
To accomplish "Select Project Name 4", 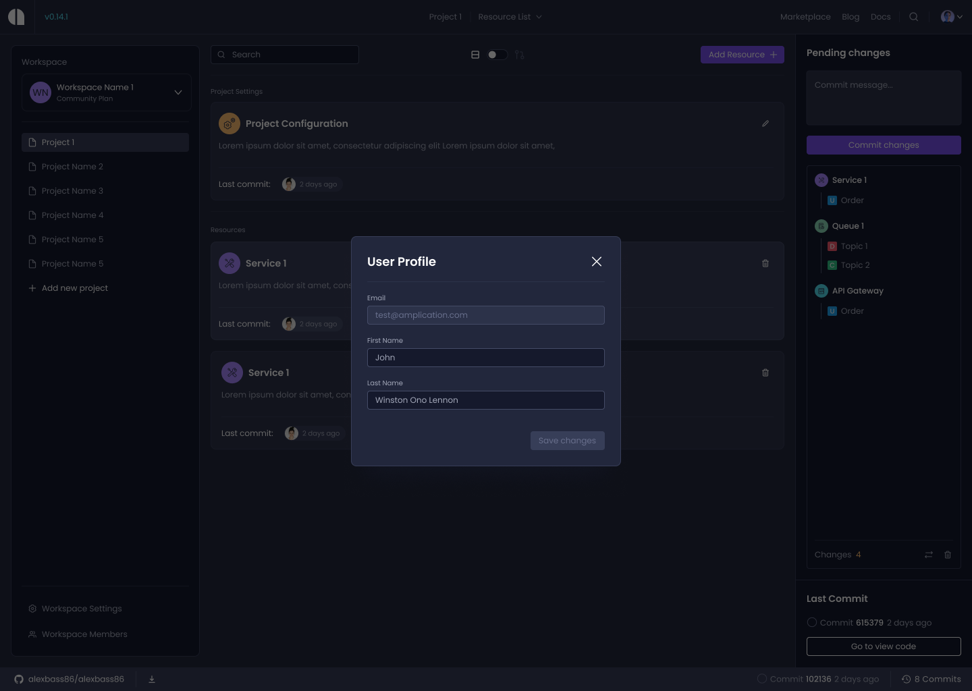I will tap(105, 215).
